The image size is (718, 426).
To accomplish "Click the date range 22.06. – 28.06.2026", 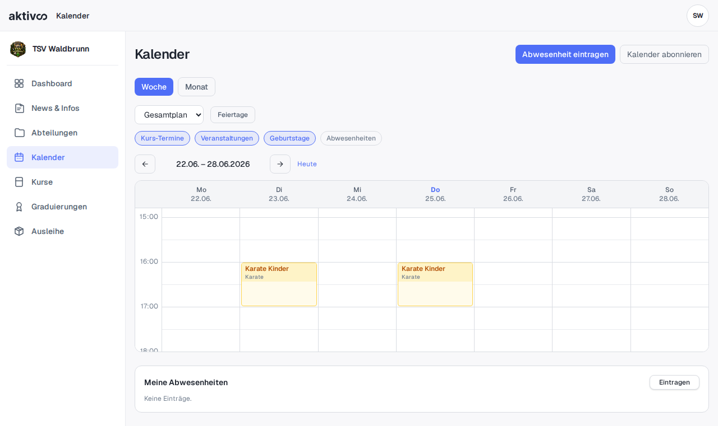I will (213, 164).
